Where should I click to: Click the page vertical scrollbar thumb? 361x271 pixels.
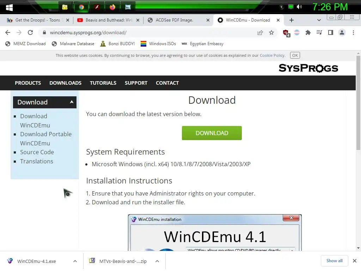pos(358,103)
